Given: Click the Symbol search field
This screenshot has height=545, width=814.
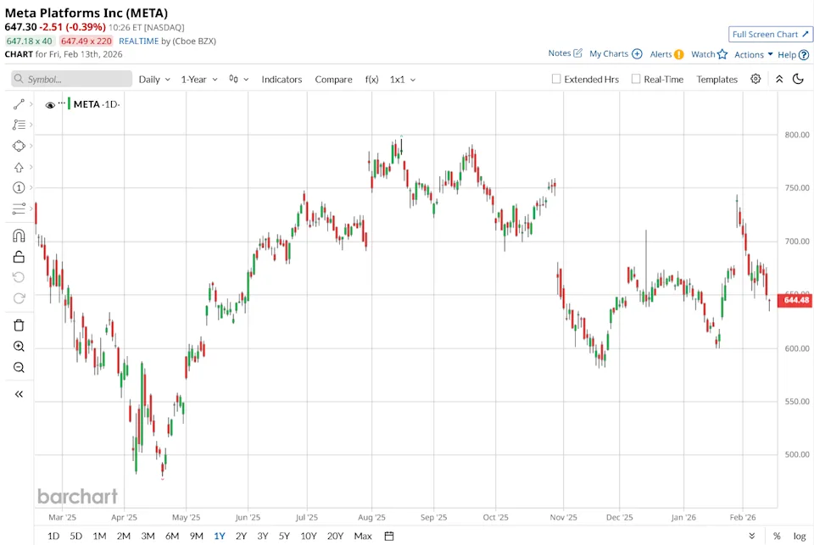Looking at the screenshot, I should 72,79.
